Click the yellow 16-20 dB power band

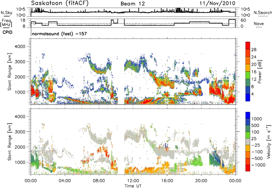[x=248, y=68]
